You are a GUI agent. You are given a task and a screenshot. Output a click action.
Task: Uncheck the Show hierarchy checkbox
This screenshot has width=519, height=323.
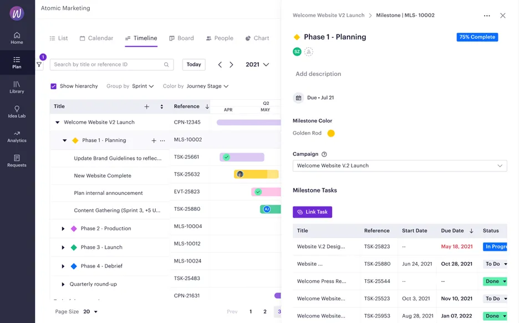(x=53, y=86)
